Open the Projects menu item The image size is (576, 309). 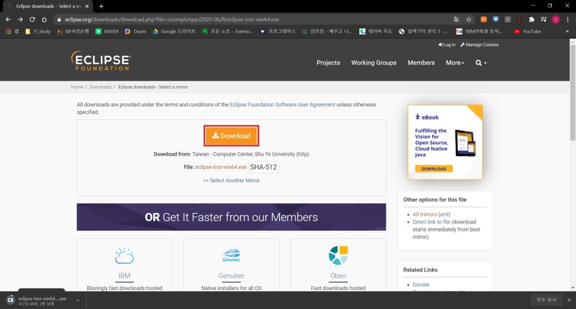pos(328,63)
